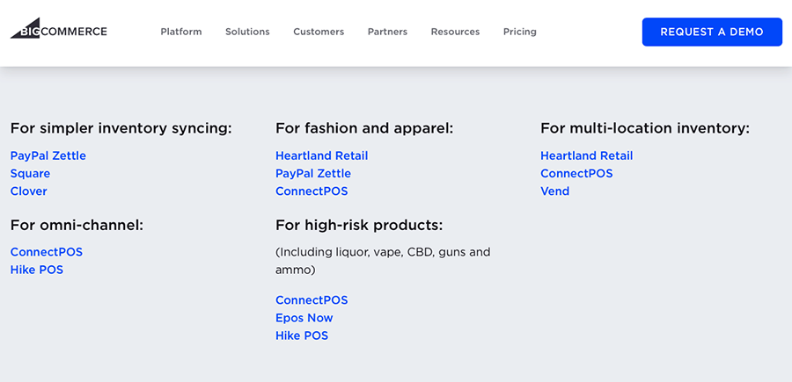Open the Vend link
This screenshot has height=382, width=792.
pyautogui.click(x=555, y=191)
